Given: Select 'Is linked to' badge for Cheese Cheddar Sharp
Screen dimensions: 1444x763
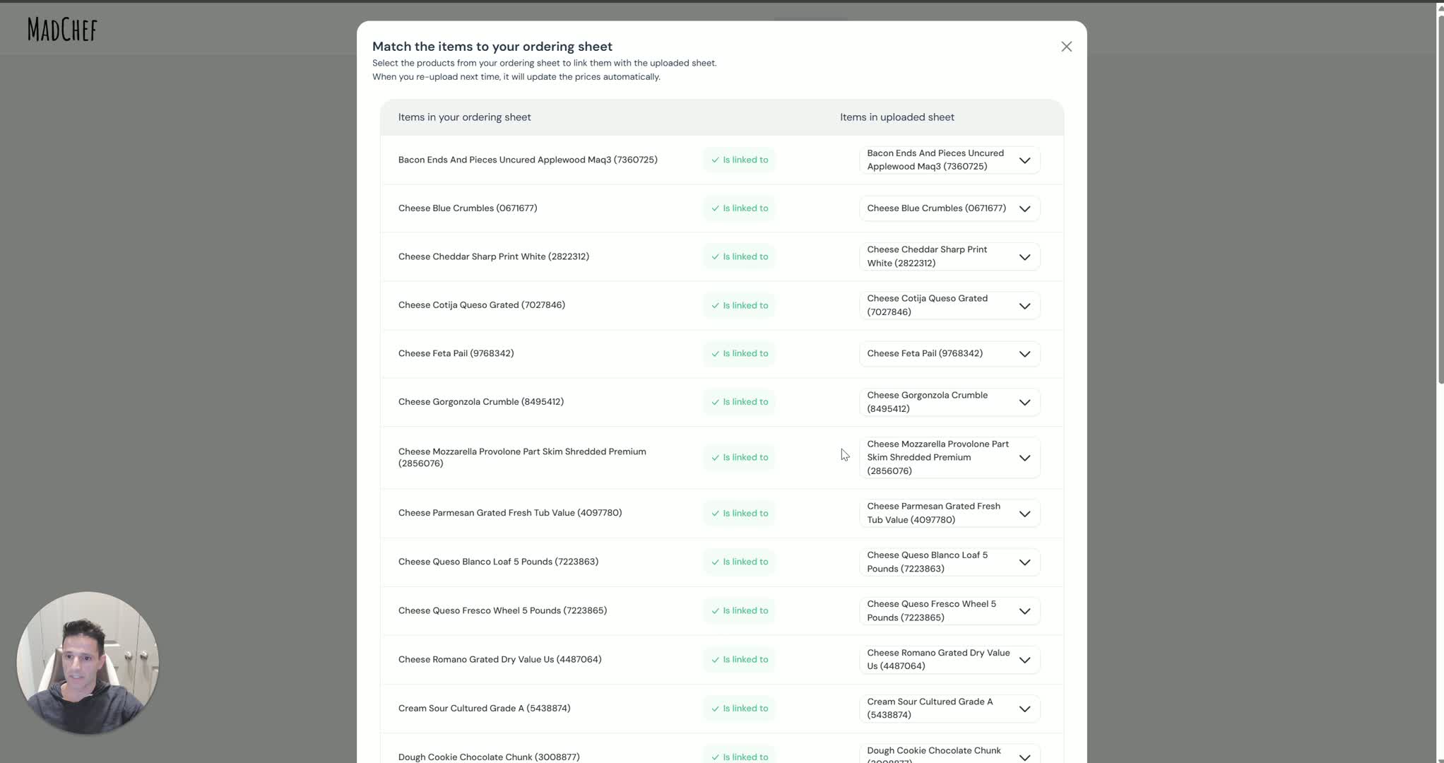Looking at the screenshot, I should (739, 257).
